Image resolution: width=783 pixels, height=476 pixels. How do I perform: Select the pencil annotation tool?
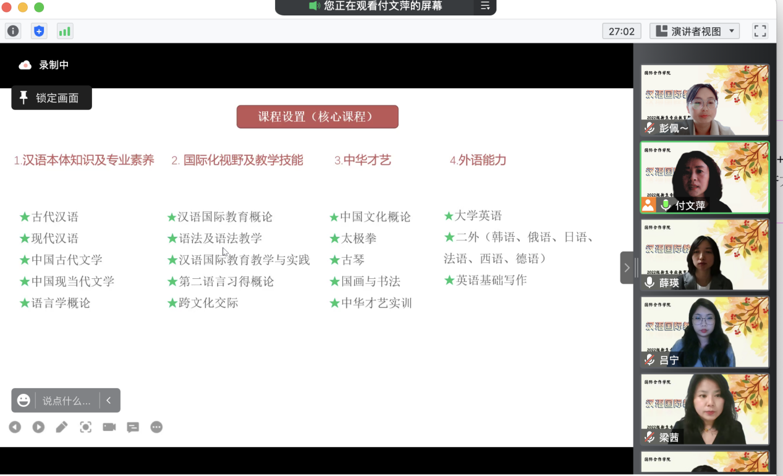point(62,427)
